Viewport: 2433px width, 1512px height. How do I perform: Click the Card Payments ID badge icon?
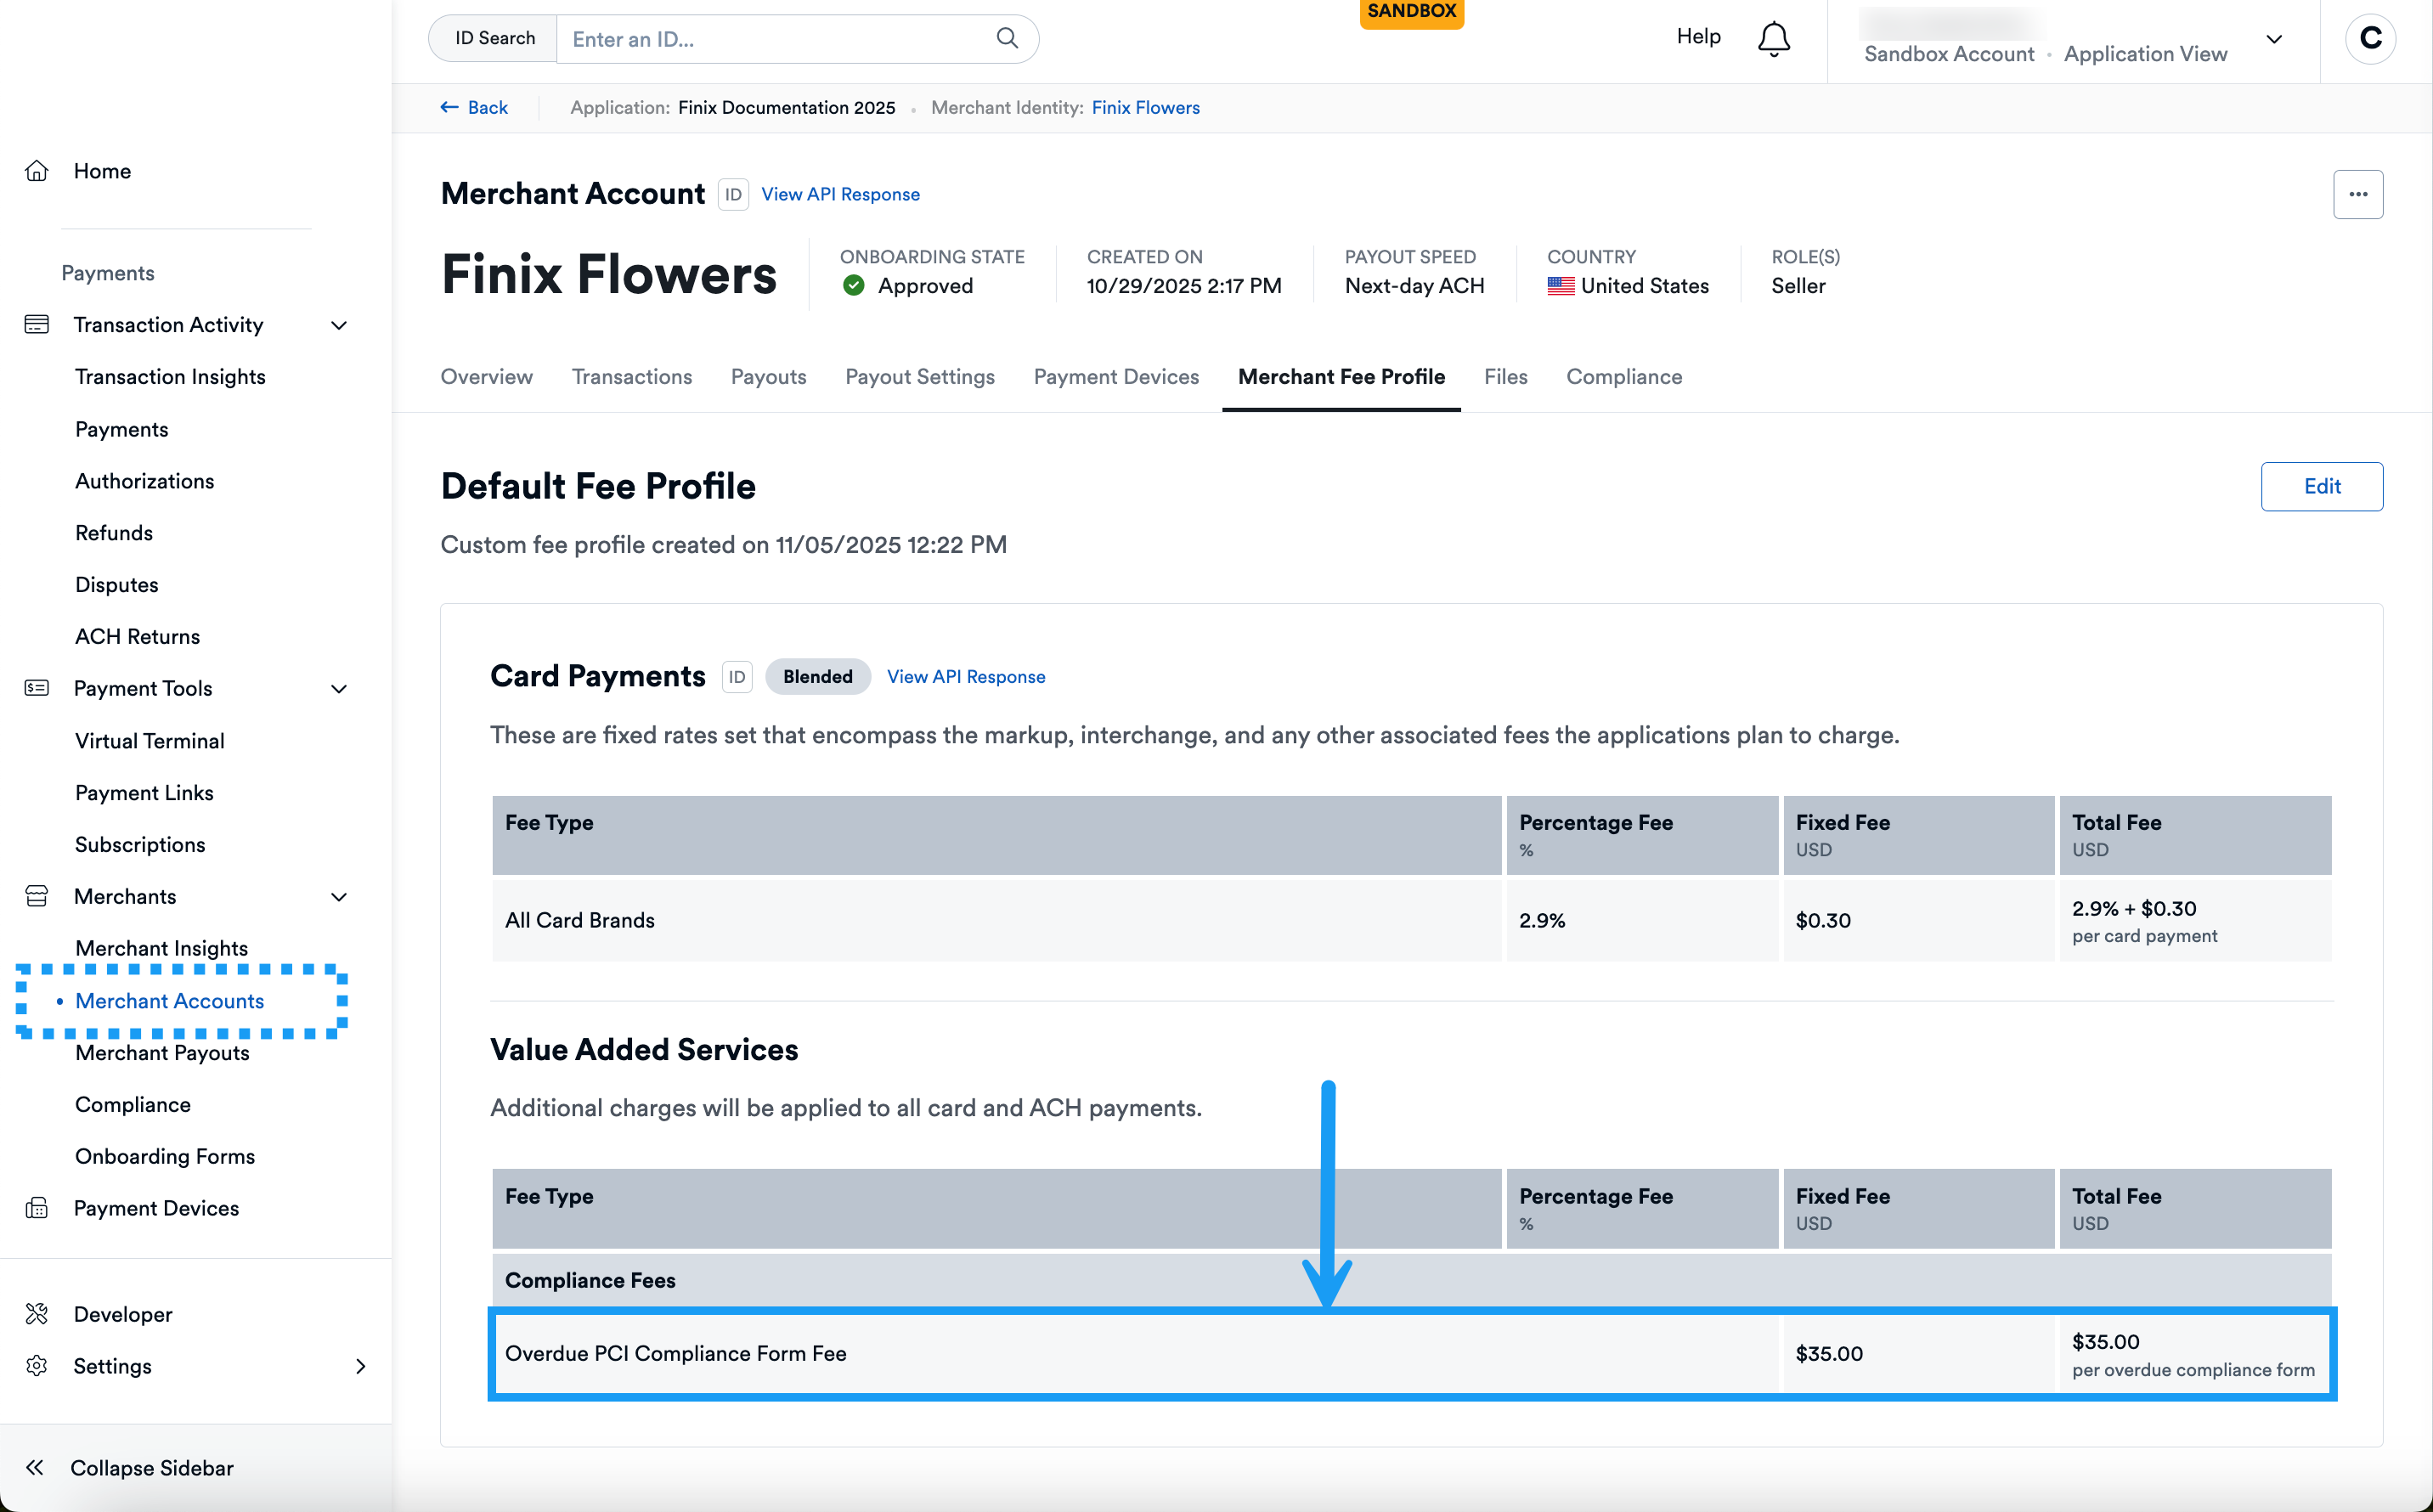737,677
